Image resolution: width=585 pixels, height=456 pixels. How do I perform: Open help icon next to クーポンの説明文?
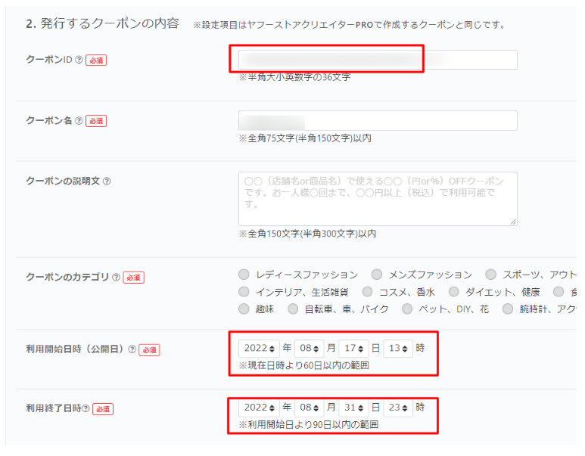pyautogui.click(x=107, y=181)
